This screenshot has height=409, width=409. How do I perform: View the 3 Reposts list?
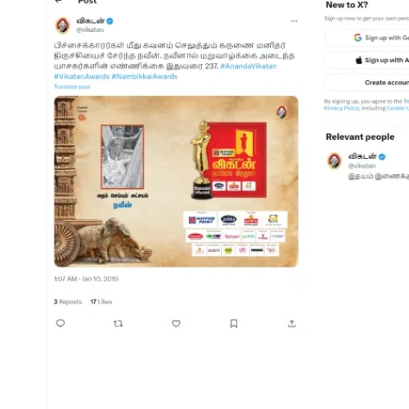pyautogui.click(x=68, y=302)
